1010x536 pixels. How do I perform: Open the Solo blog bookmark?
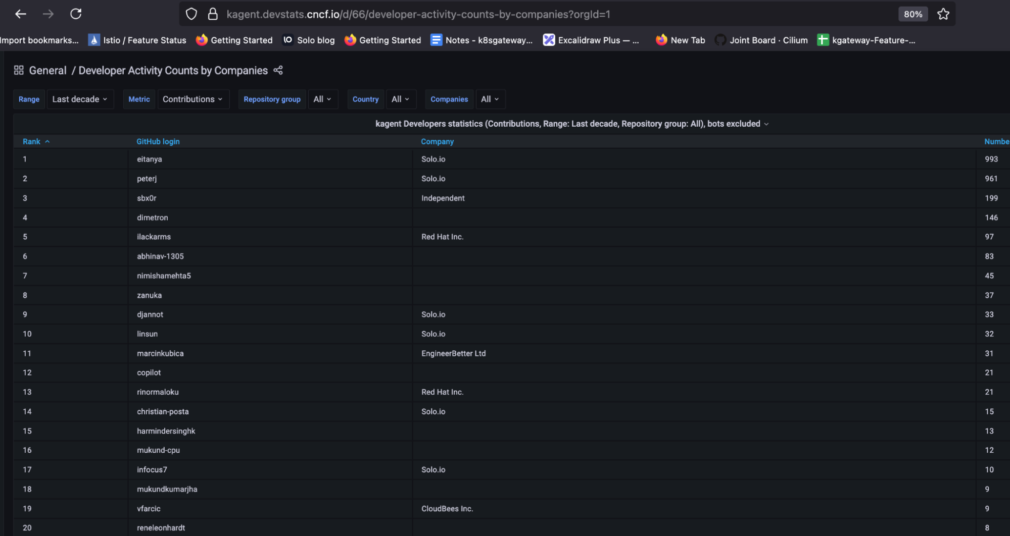[x=309, y=40]
